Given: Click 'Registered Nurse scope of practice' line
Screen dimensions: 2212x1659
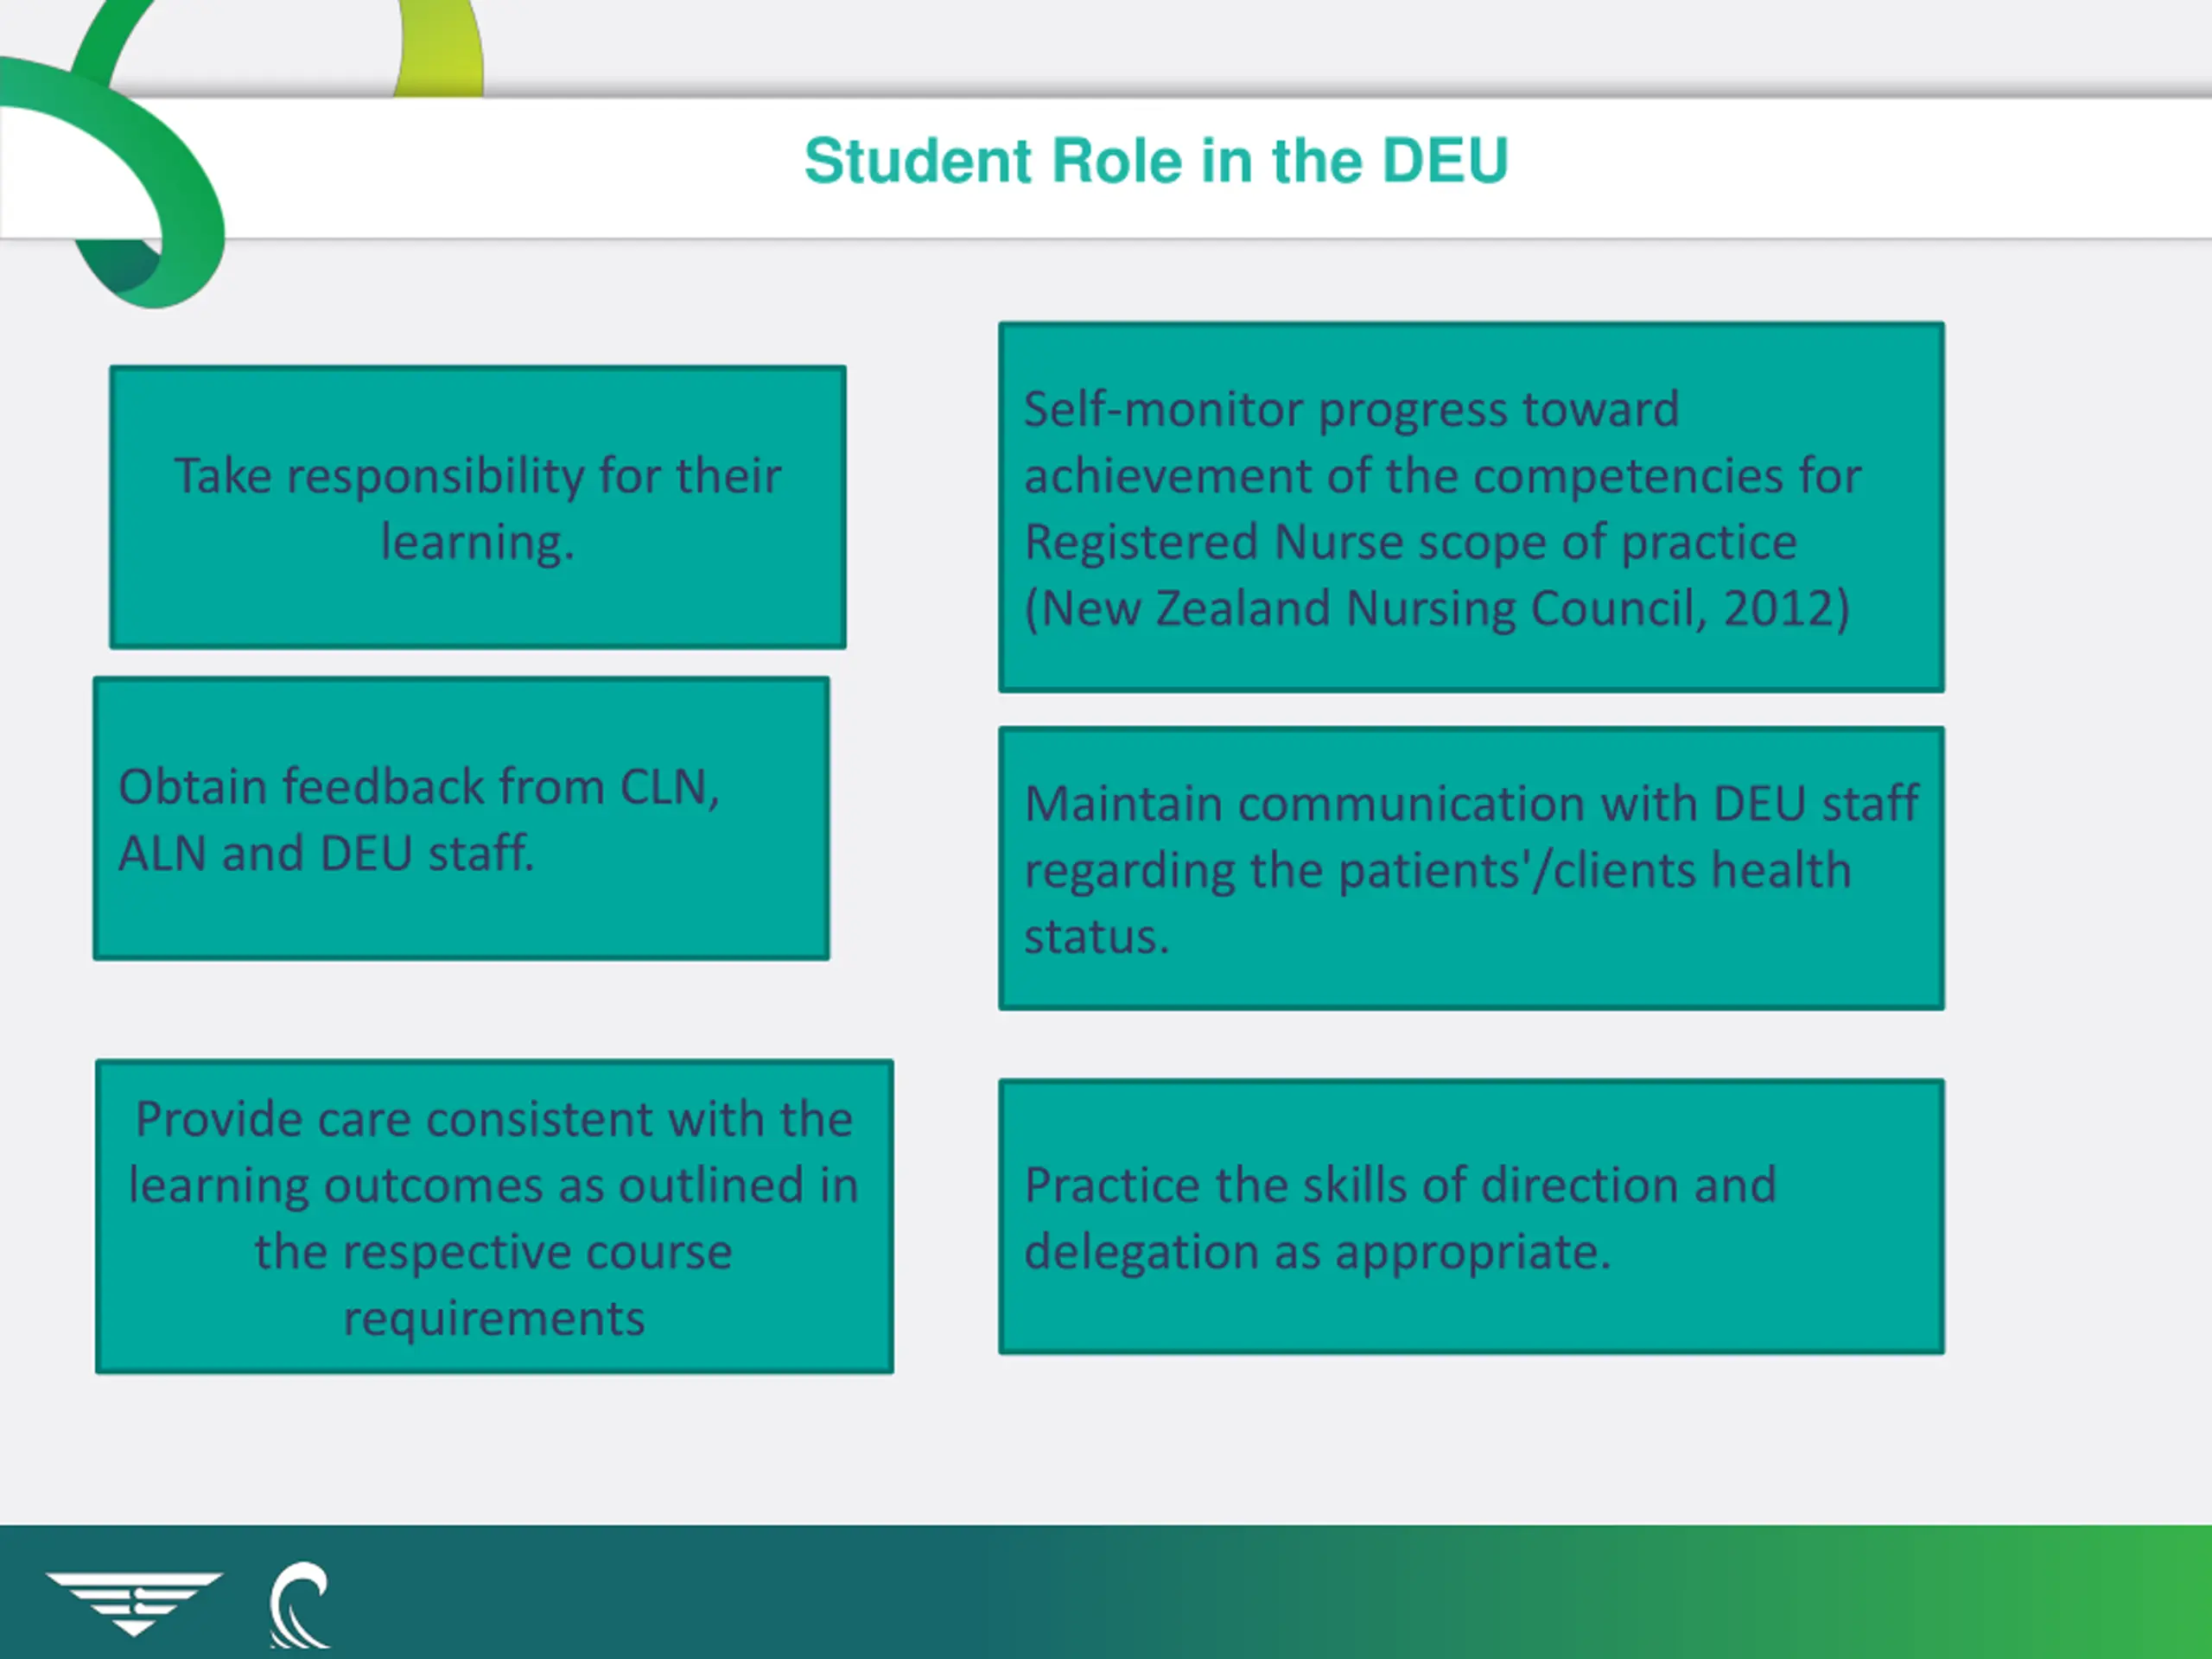Looking at the screenshot, I should point(1410,542).
